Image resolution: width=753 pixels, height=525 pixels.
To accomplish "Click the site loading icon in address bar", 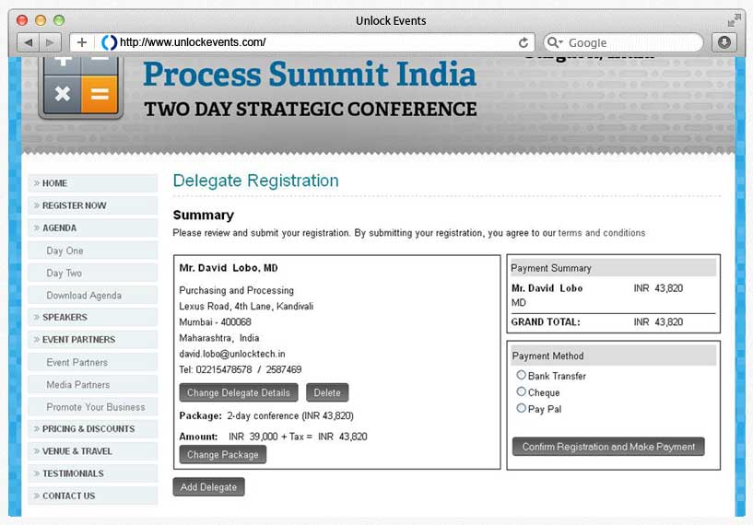I will (109, 42).
